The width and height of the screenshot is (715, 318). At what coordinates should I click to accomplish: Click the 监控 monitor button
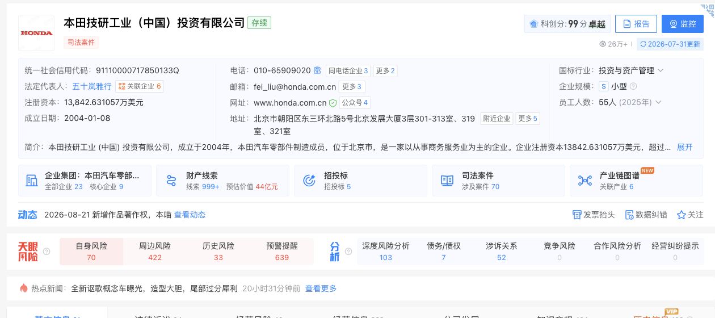[683, 24]
